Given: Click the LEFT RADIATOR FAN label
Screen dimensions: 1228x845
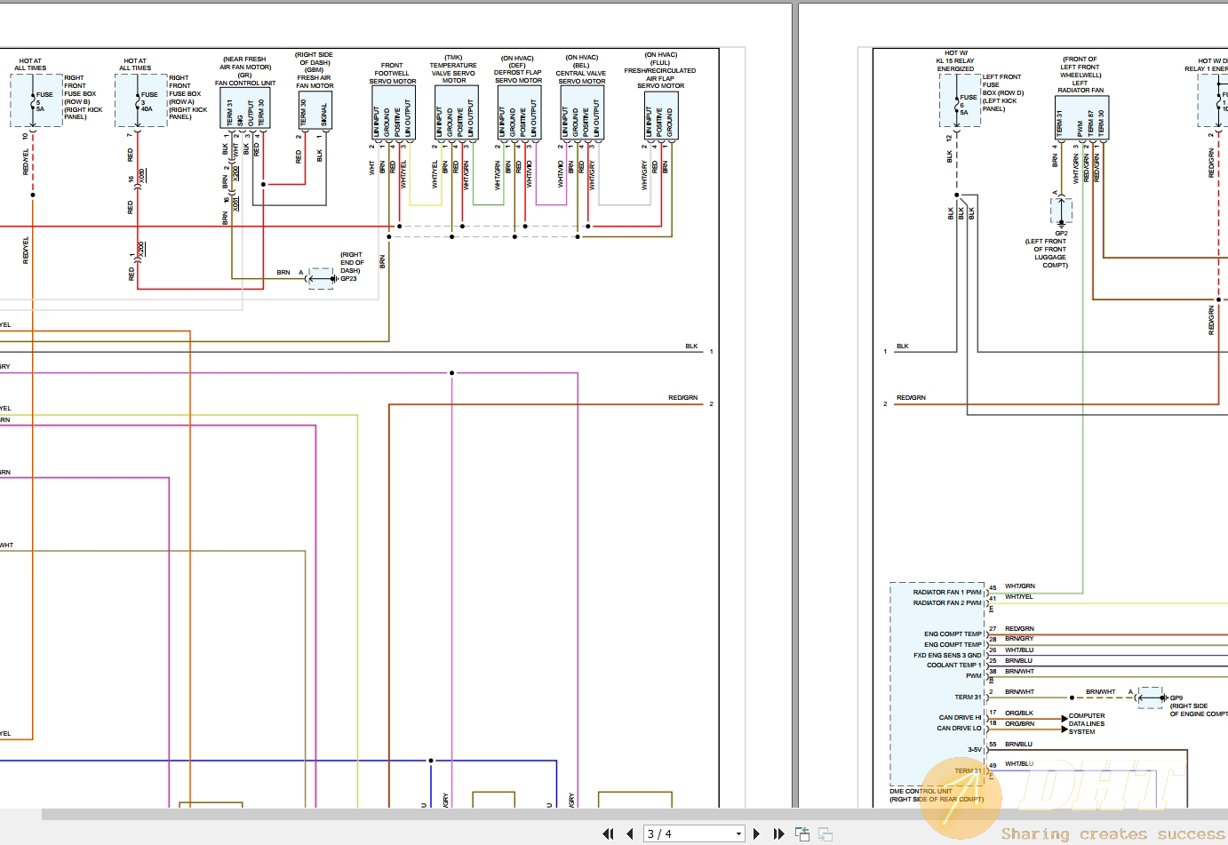Looking at the screenshot, I should [x=1080, y=86].
